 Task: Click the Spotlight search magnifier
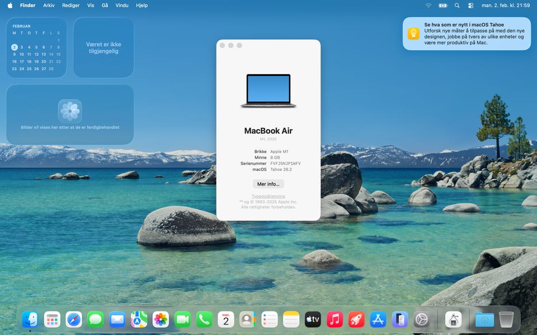pyautogui.click(x=457, y=5)
